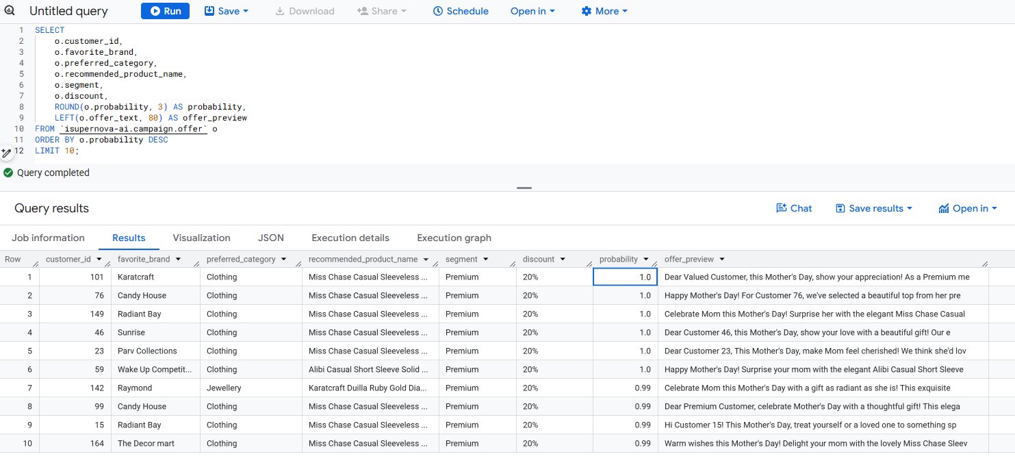
Task: Click the magic wand edit icon near line 12
Action: pos(6,153)
